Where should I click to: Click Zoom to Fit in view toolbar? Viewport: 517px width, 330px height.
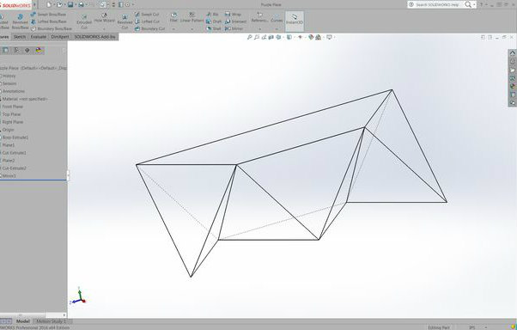tap(250, 37)
